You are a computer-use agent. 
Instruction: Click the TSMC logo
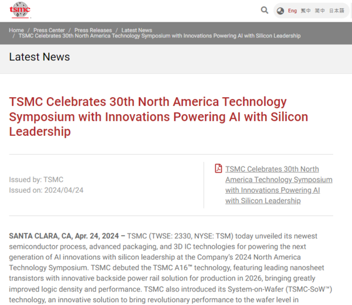tap(20, 10)
